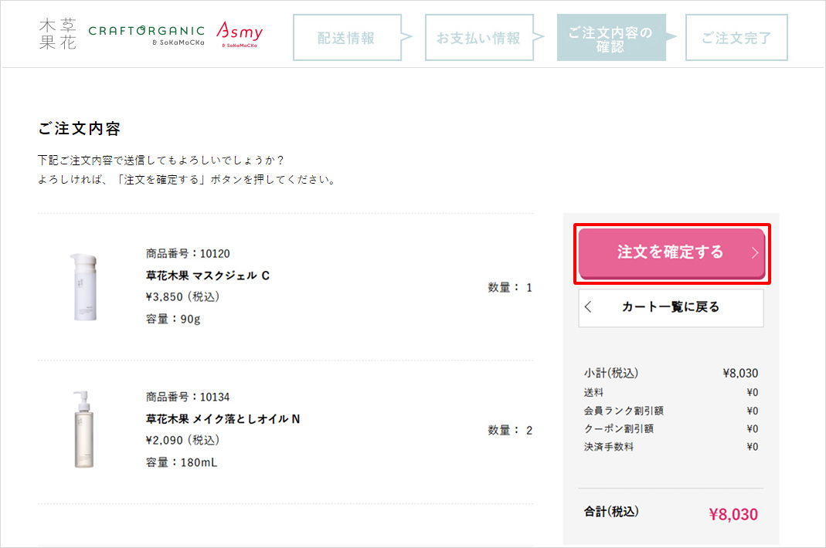Click the 数量 2 quantity label
Screen dimensions: 826x548
[510, 431]
